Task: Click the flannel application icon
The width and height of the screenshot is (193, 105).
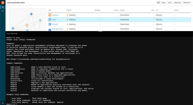Action: pos(50,24)
